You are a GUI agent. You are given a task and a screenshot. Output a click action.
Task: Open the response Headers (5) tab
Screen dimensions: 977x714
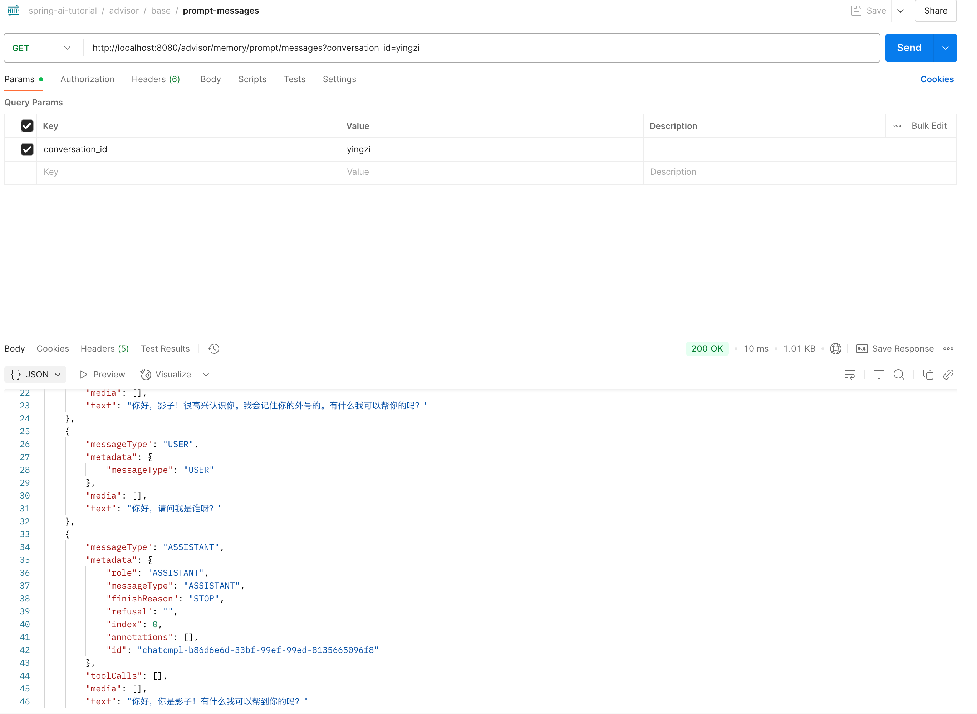[105, 349]
